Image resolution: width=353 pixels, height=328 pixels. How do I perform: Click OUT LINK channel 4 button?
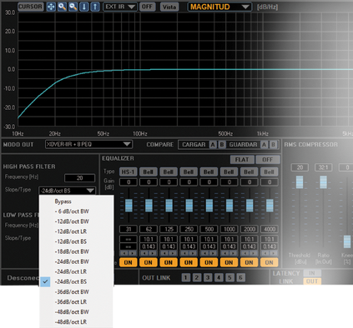219,277
